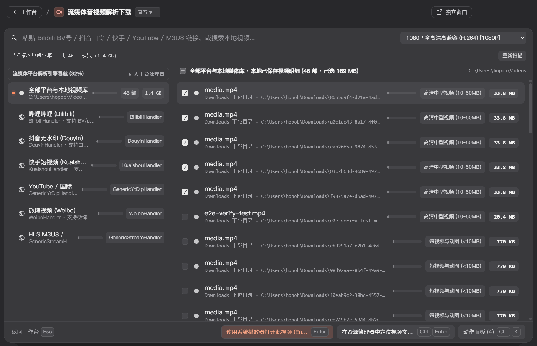Uncheck media.mp4 in folder cab26f5a

tap(185, 143)
